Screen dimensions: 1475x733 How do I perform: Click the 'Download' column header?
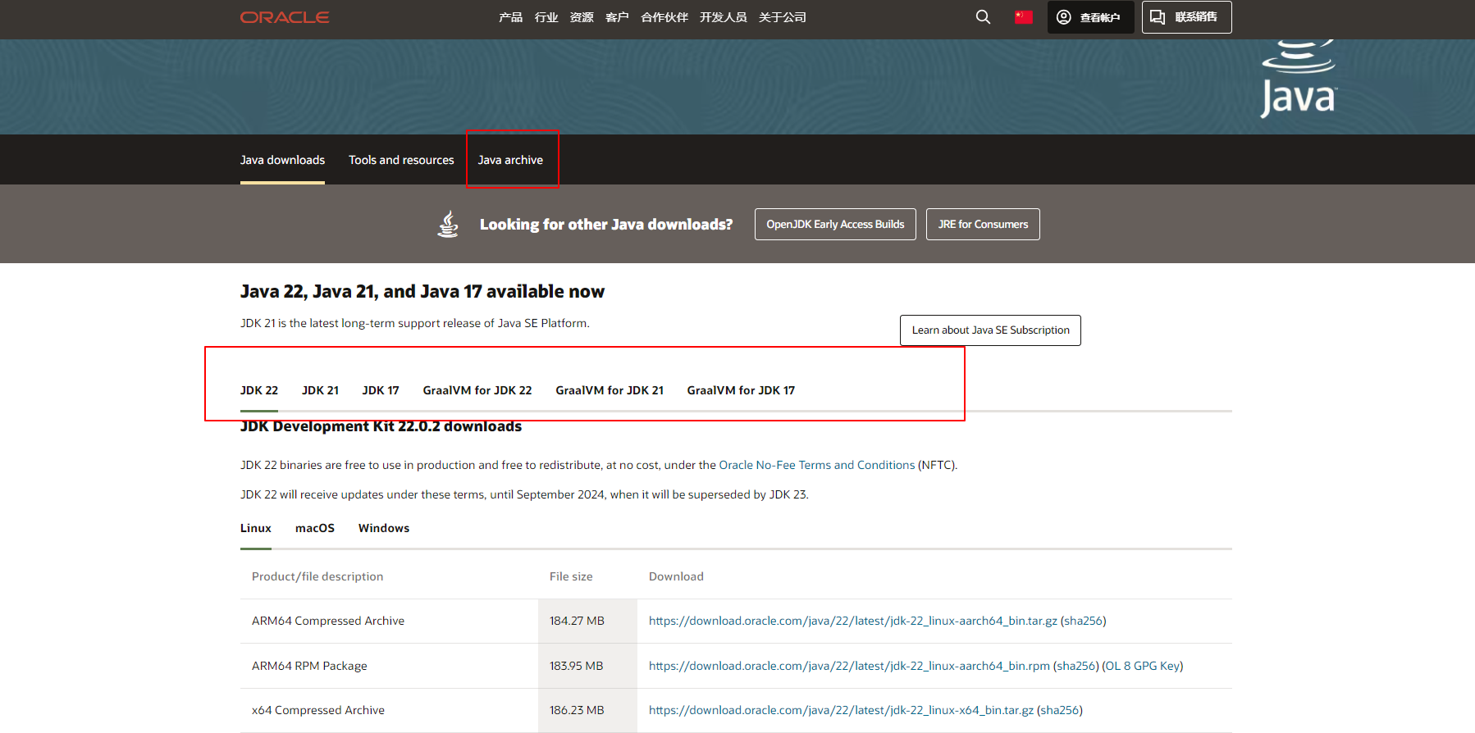[676, 576]
